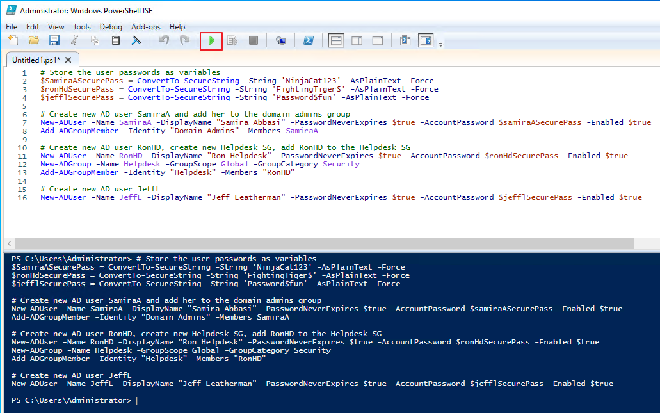The height and width of the screenshot is (413, 660).
Task: Click 'Security' on editor line 12
Action: coord(341,164)
